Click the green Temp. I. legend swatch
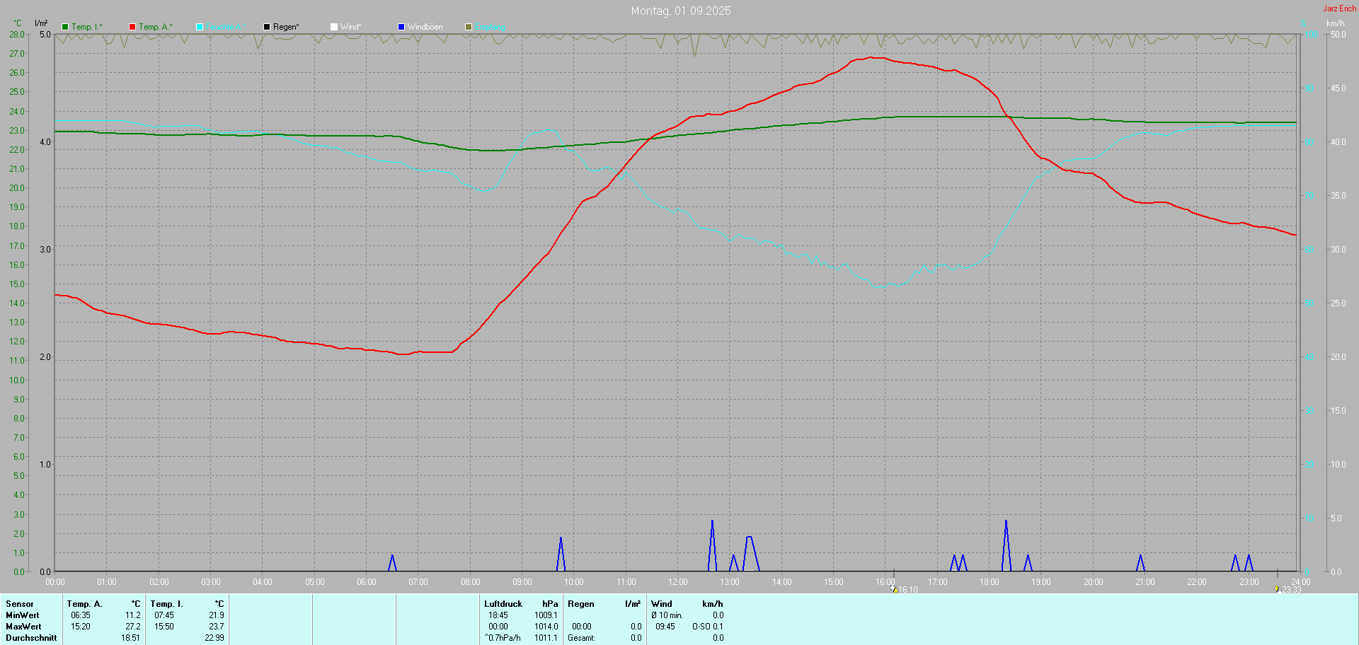This screenshot has height=645, width=1359. click(65, 27)
